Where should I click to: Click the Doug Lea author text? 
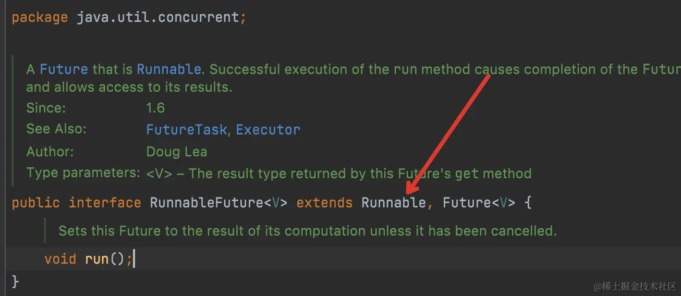[176, 152]
